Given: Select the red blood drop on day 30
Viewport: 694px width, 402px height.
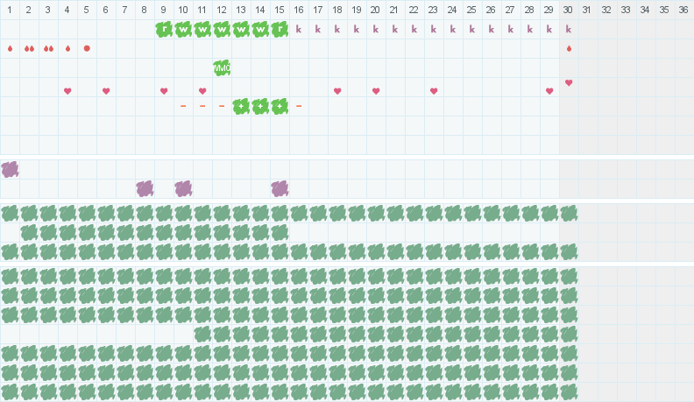Looking at the screenshot, I should pos(569,48).
